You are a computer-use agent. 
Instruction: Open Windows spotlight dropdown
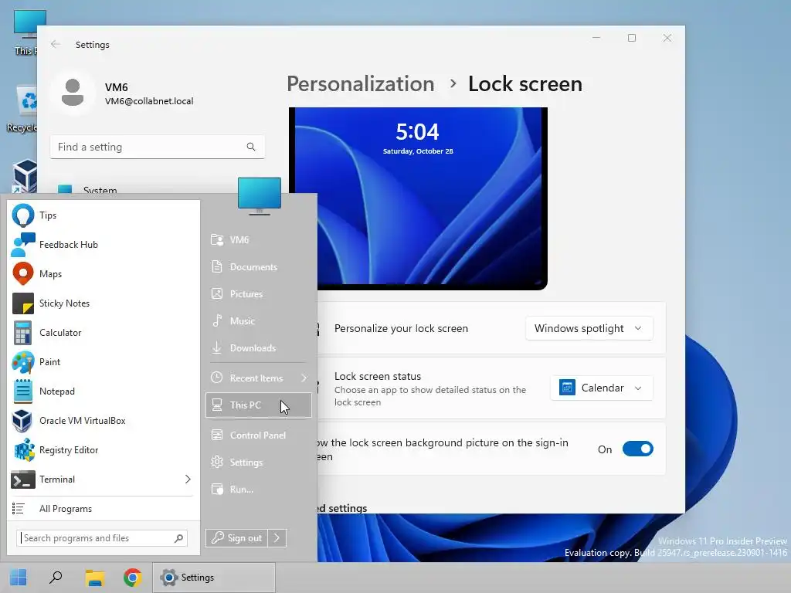589,328
